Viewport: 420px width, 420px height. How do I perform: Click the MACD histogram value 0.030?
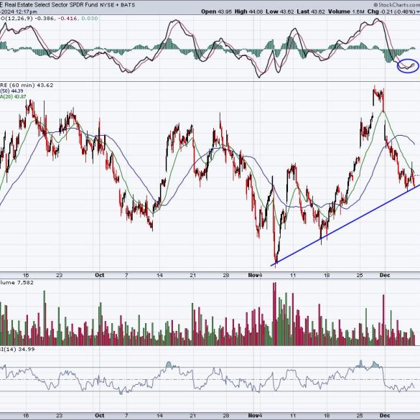coord(90,19)
